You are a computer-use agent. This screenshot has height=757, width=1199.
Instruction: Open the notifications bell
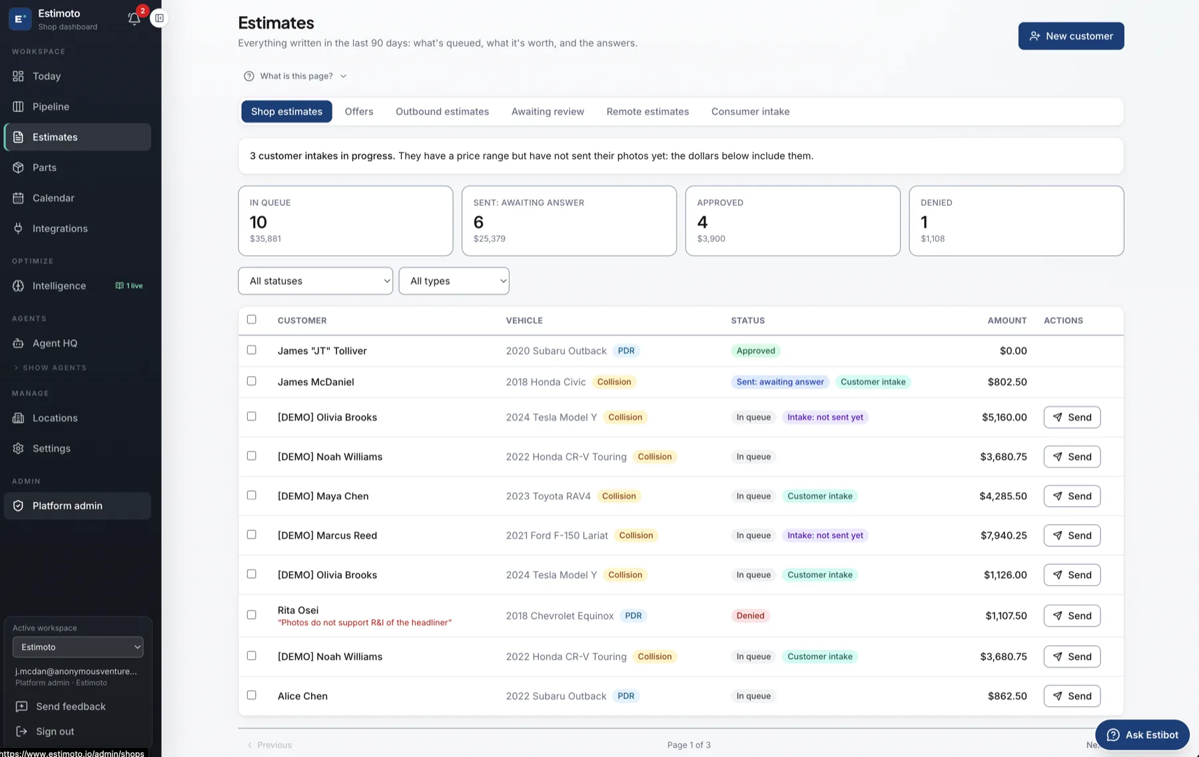pyautogui.click(x=134, y=19)
